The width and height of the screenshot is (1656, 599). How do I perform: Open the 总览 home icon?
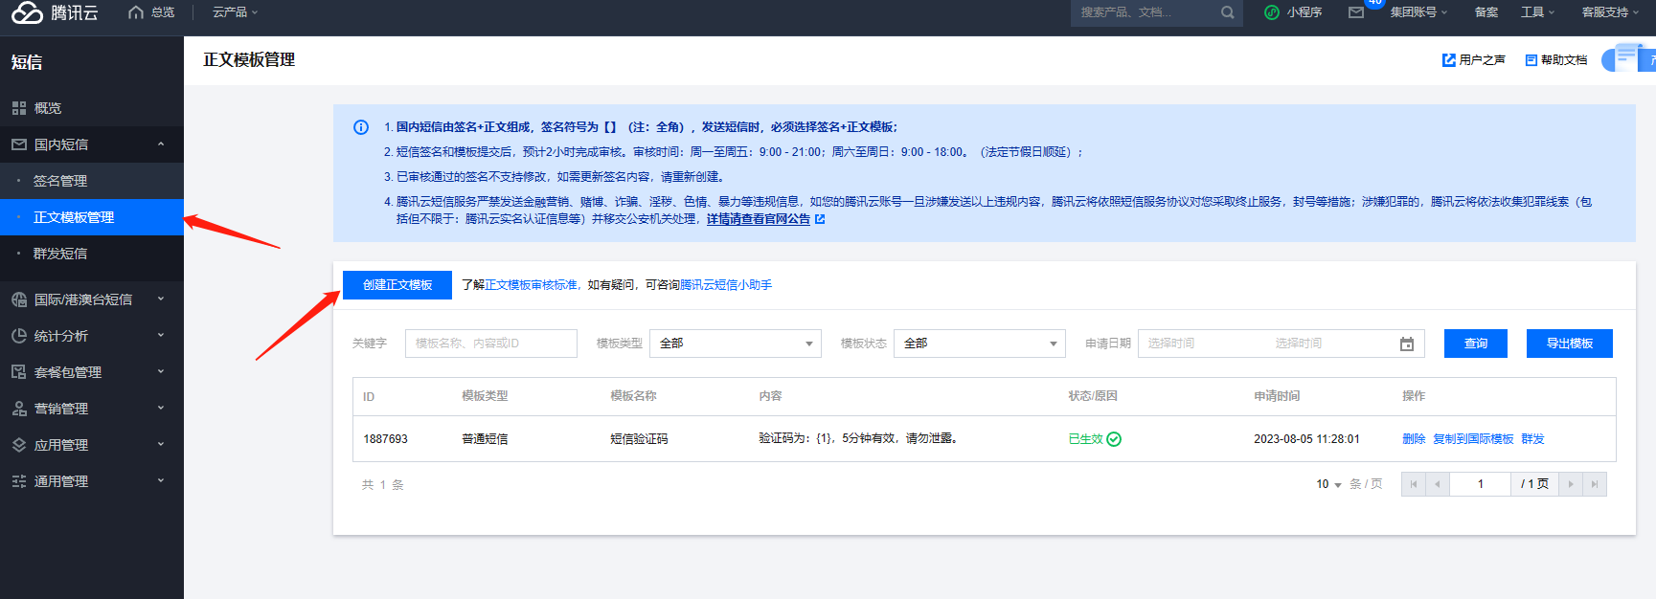[136, 12]
